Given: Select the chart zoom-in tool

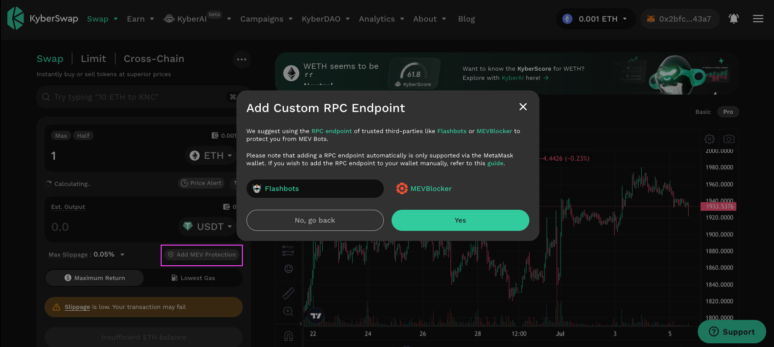Looking at the screenshot, I should [x=288, y=312].
